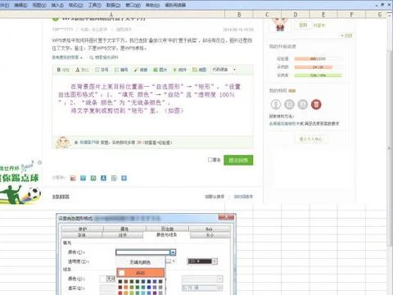Adjust the transparency percentage spinner
393x295 pixels.
point(215,261)
